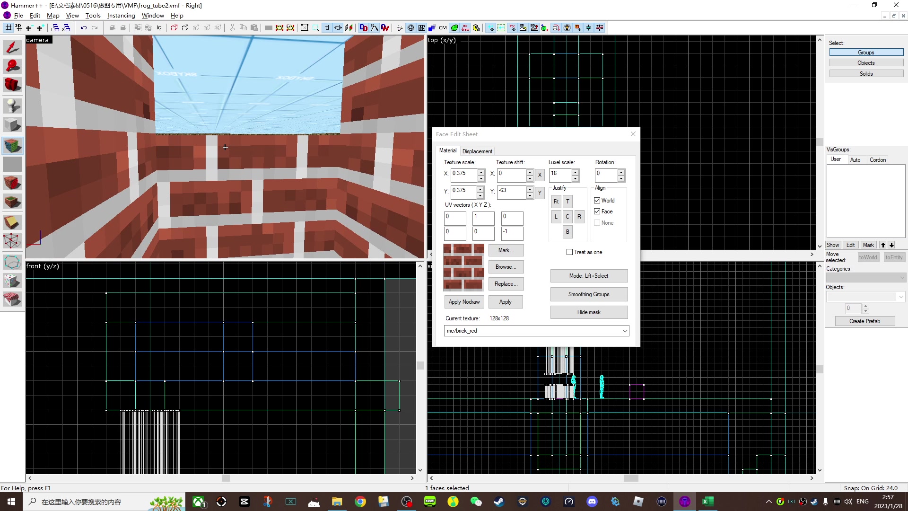The image size is (908, 511).
Task: Click the Apply Nodraw button
Action: point(464,302)
